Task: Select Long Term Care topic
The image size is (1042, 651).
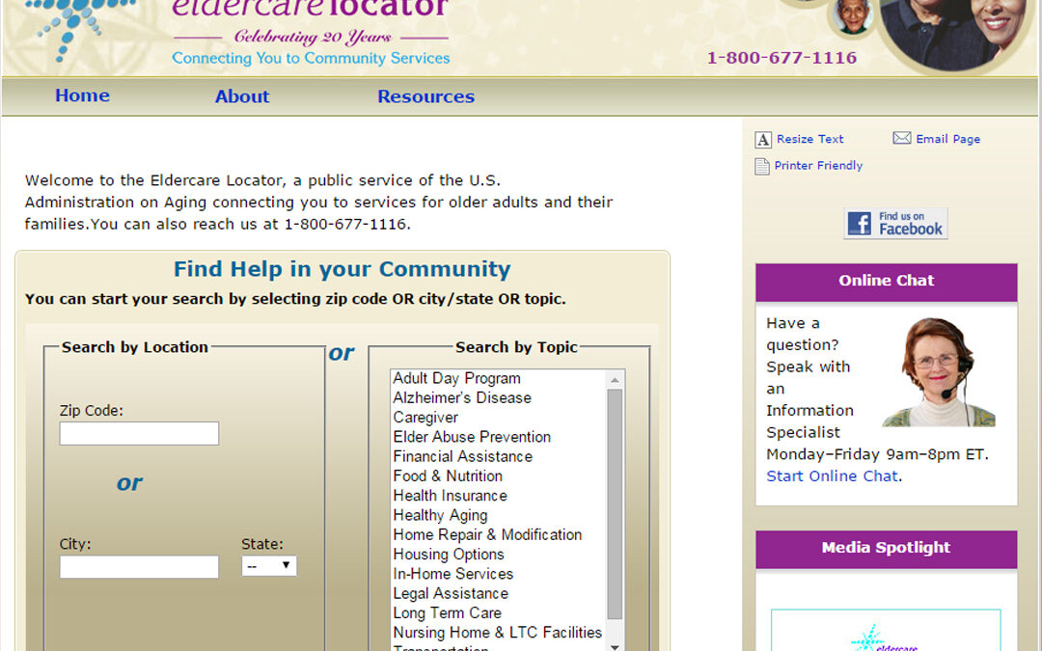Action: click(448, 612)
